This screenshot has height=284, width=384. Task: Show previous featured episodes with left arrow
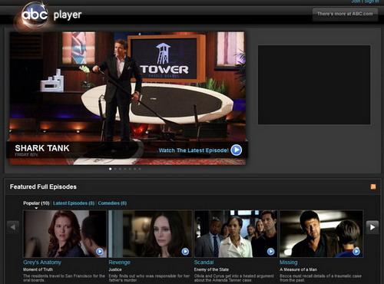coord(13,227)
